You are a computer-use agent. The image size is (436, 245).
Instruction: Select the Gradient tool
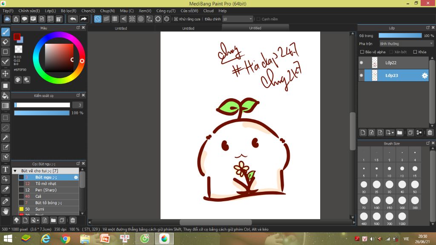pos(5,105)
